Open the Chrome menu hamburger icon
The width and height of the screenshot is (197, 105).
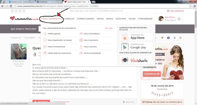(195, 6)
